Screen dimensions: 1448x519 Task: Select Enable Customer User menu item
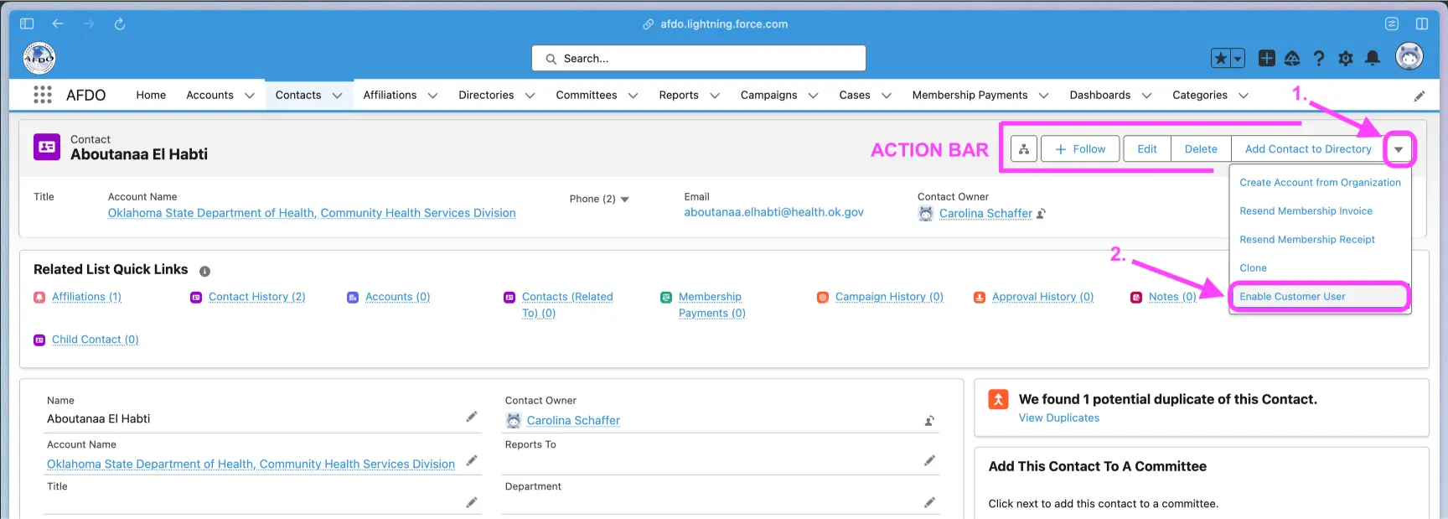(1320, 297)
